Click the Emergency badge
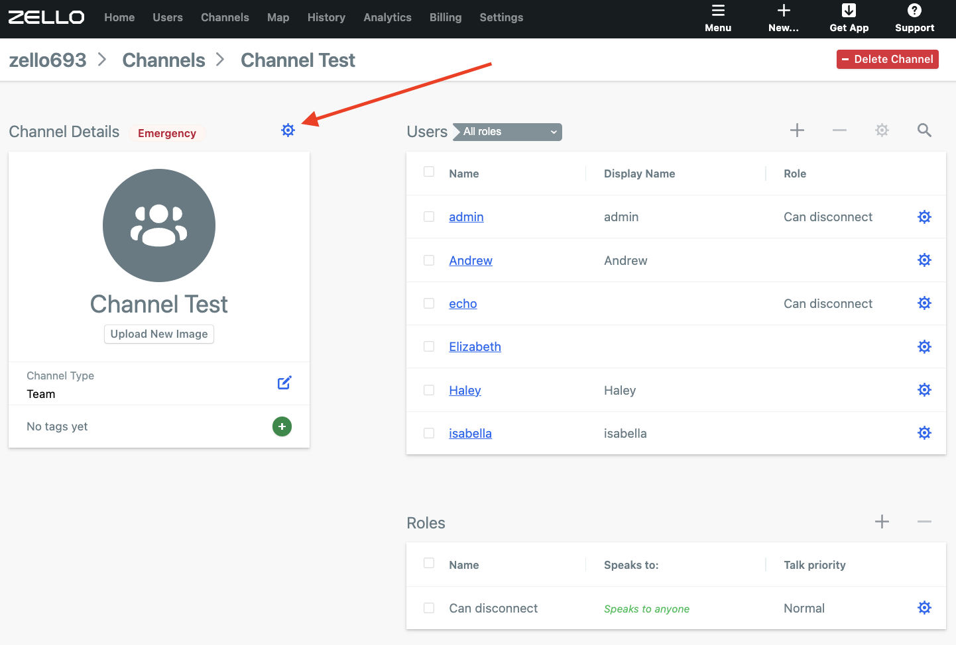 pos(167,133)
